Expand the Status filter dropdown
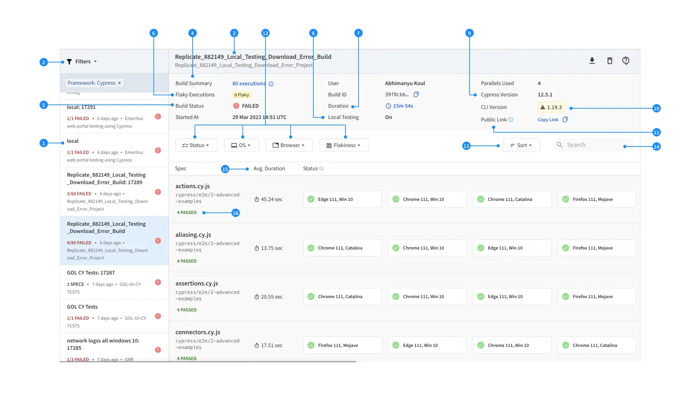The image size is (700, 411). (x=196, y=145)
